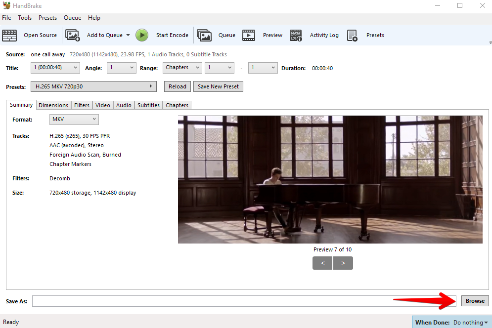Viewport: 492px width, 328px height.
Task: Switch to the Chapters tab
Action: (x=177, y=105)
